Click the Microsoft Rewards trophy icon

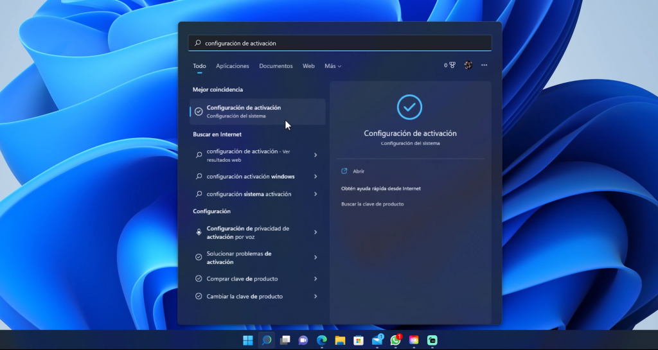(x=452, y=66)
